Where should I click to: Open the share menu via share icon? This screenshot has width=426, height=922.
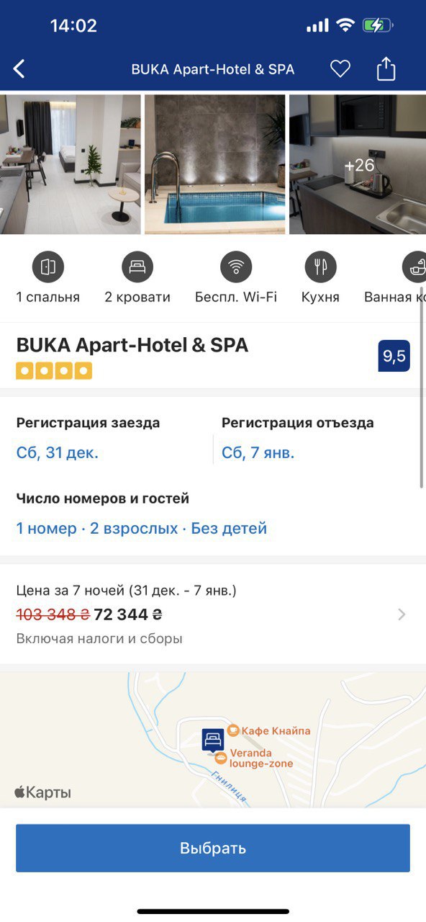click(387, 68)
